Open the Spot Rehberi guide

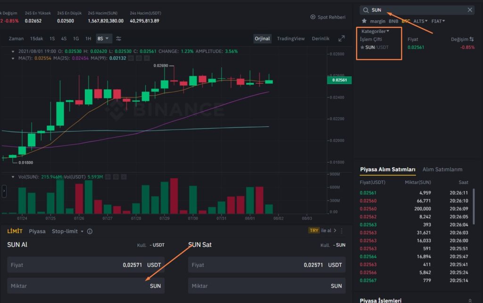pyautogui.click(x=328, y=17)
